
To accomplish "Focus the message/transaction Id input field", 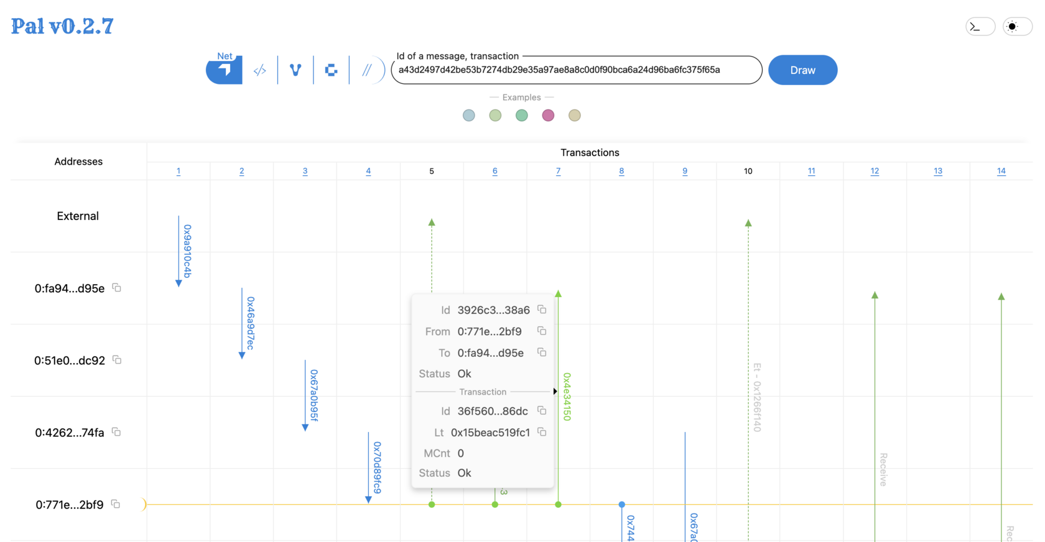I will pos(575,70).
